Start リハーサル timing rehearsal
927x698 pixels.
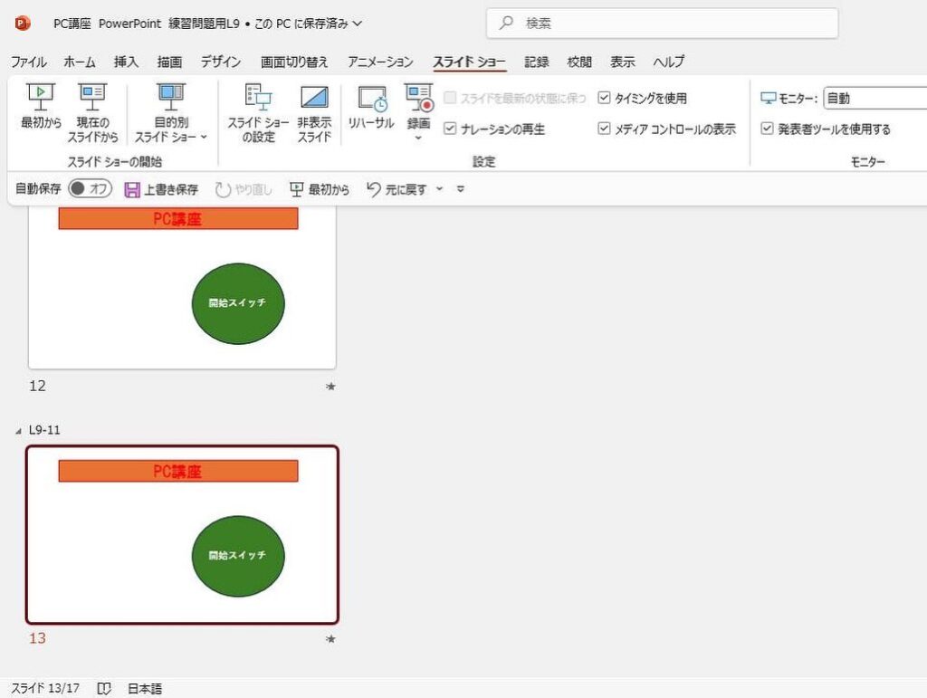click(371, 98)
